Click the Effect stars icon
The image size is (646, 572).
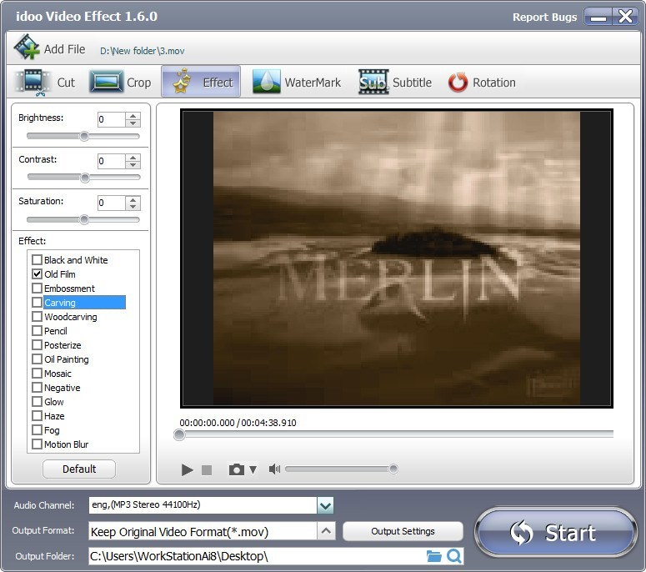click(182, 81)
